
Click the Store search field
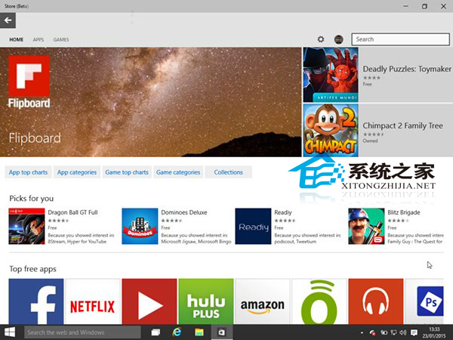click(x=400, y=39)
